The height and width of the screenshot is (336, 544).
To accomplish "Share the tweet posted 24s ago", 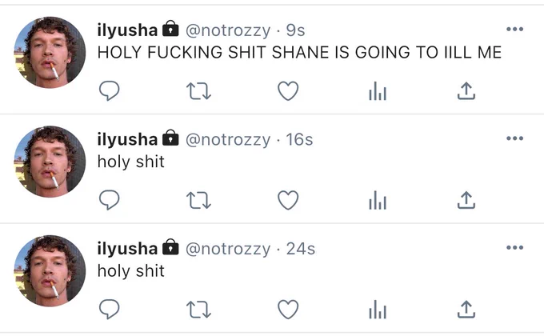I will pos(466,310).
